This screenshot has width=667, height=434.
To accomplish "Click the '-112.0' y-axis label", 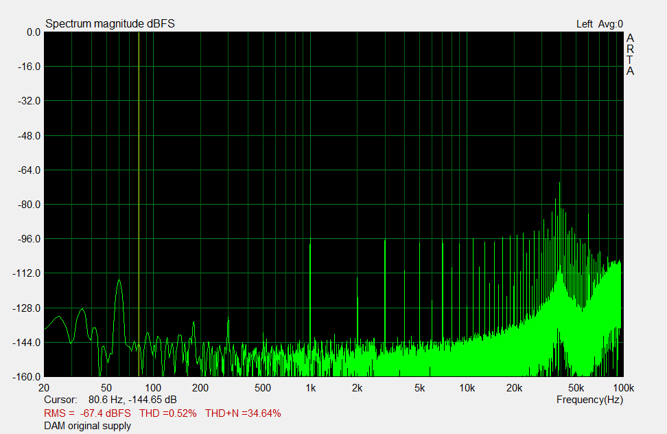I will click(x=27, y=273).
